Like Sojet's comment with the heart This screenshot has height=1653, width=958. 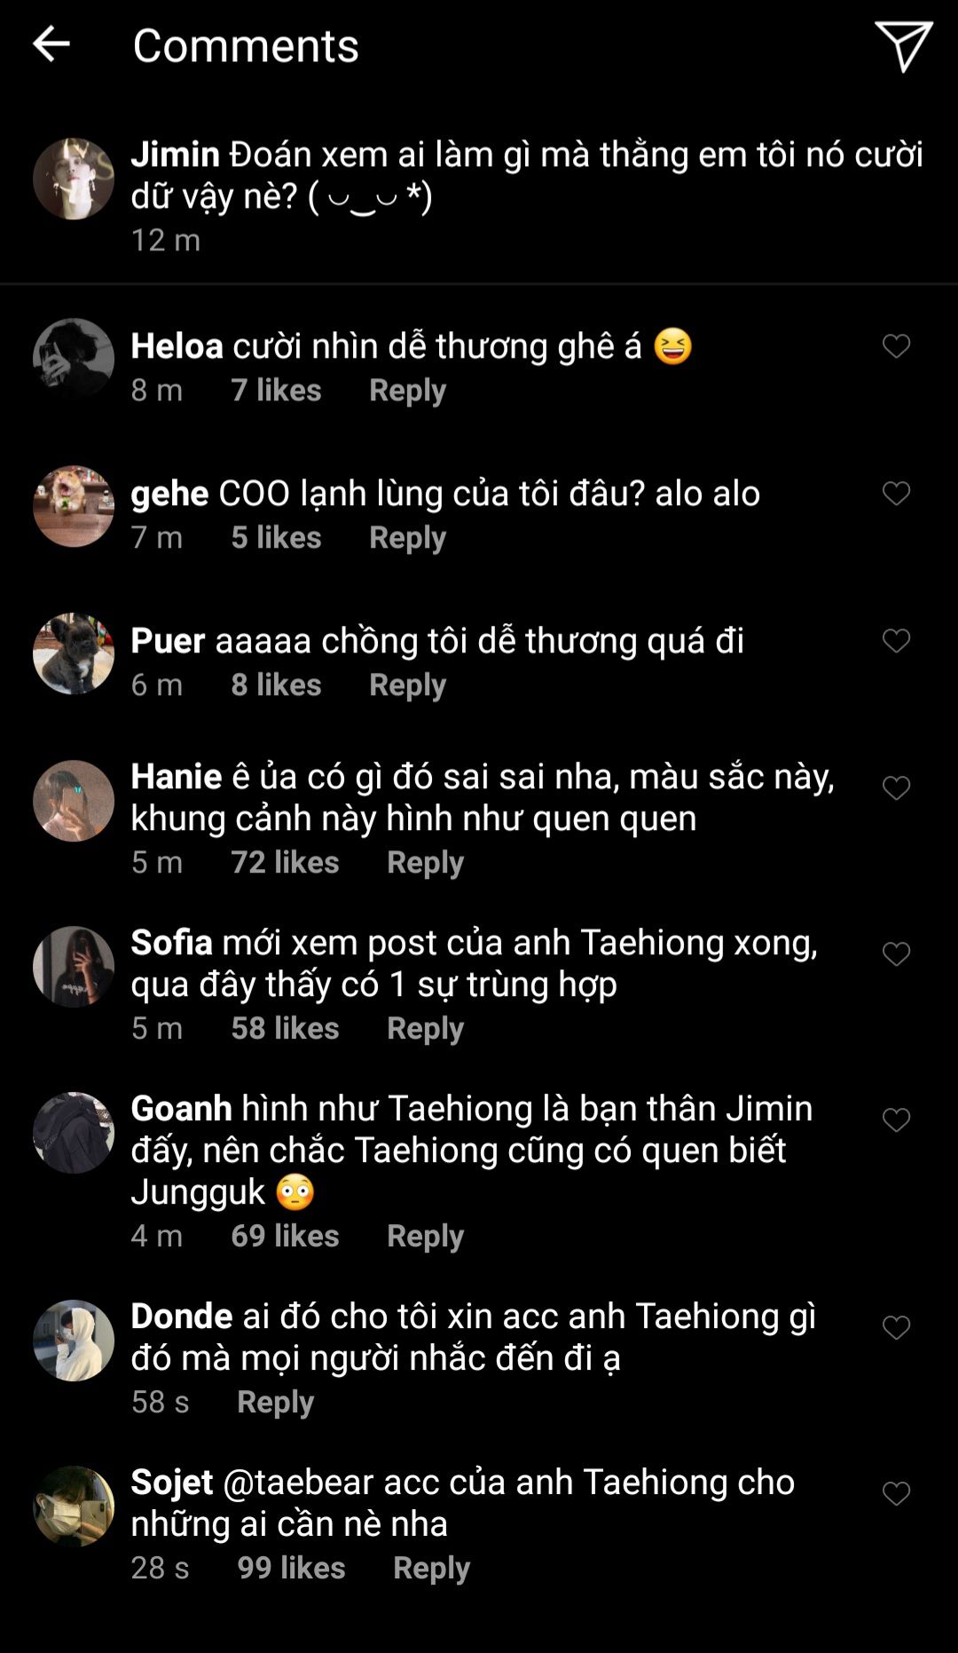(x=896, y=1494)
